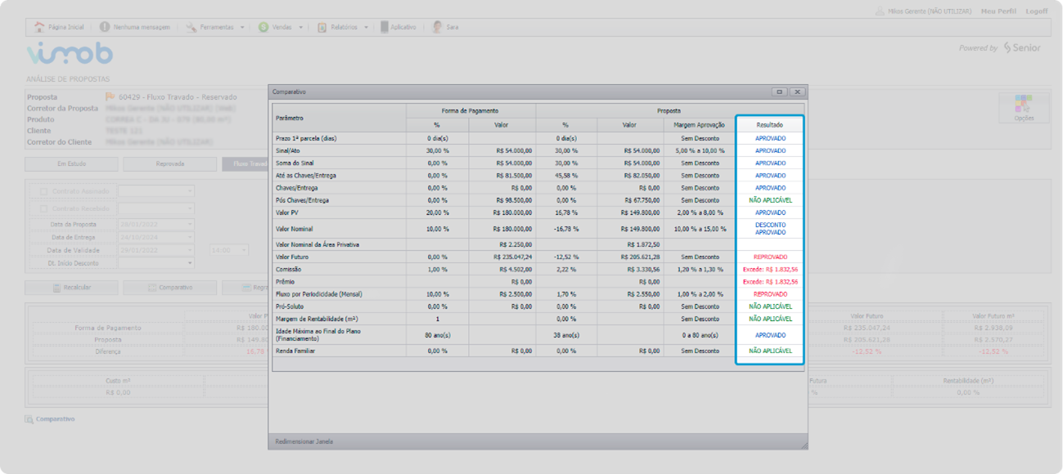Maximize the Comparativo dialog window
The image size is (1063, 474).
pos(780,92)
